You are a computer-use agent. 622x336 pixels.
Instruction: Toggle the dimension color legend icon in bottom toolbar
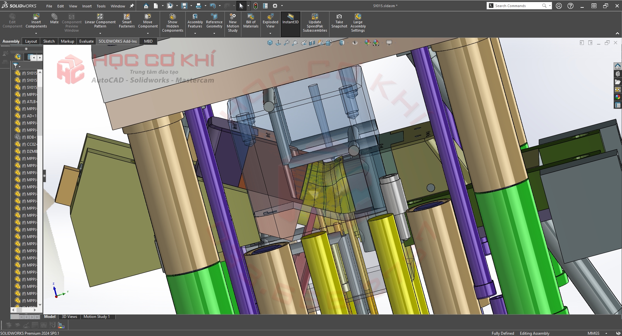click(61, 325)
